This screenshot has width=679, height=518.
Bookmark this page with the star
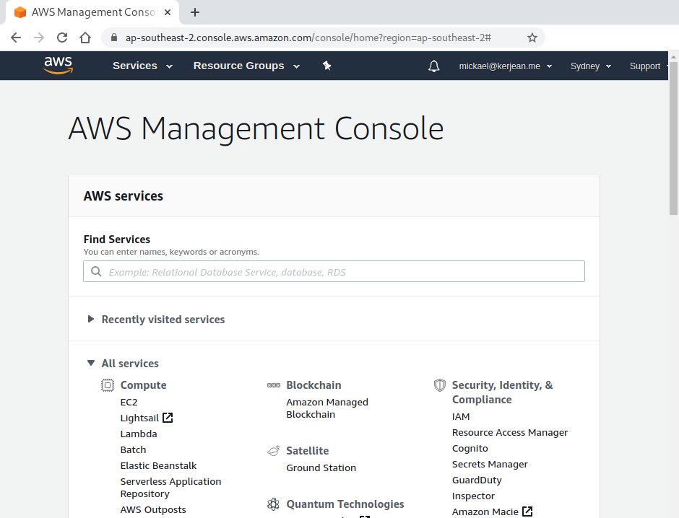tap(532, 38)
